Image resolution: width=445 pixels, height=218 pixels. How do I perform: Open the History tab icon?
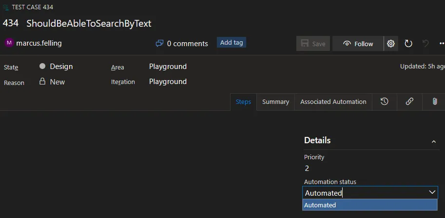point(385,101)
